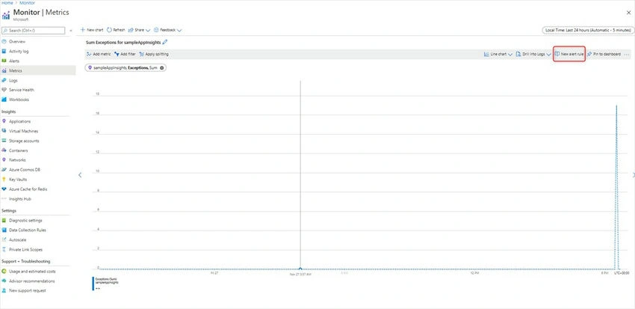Remove the sampleAppInsights Exceptions metric pill
Viewport: 635px width, 309px height.
(162, 68)
